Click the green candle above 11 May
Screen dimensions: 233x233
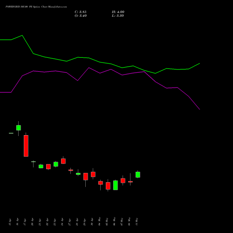[x=138, y=175]
